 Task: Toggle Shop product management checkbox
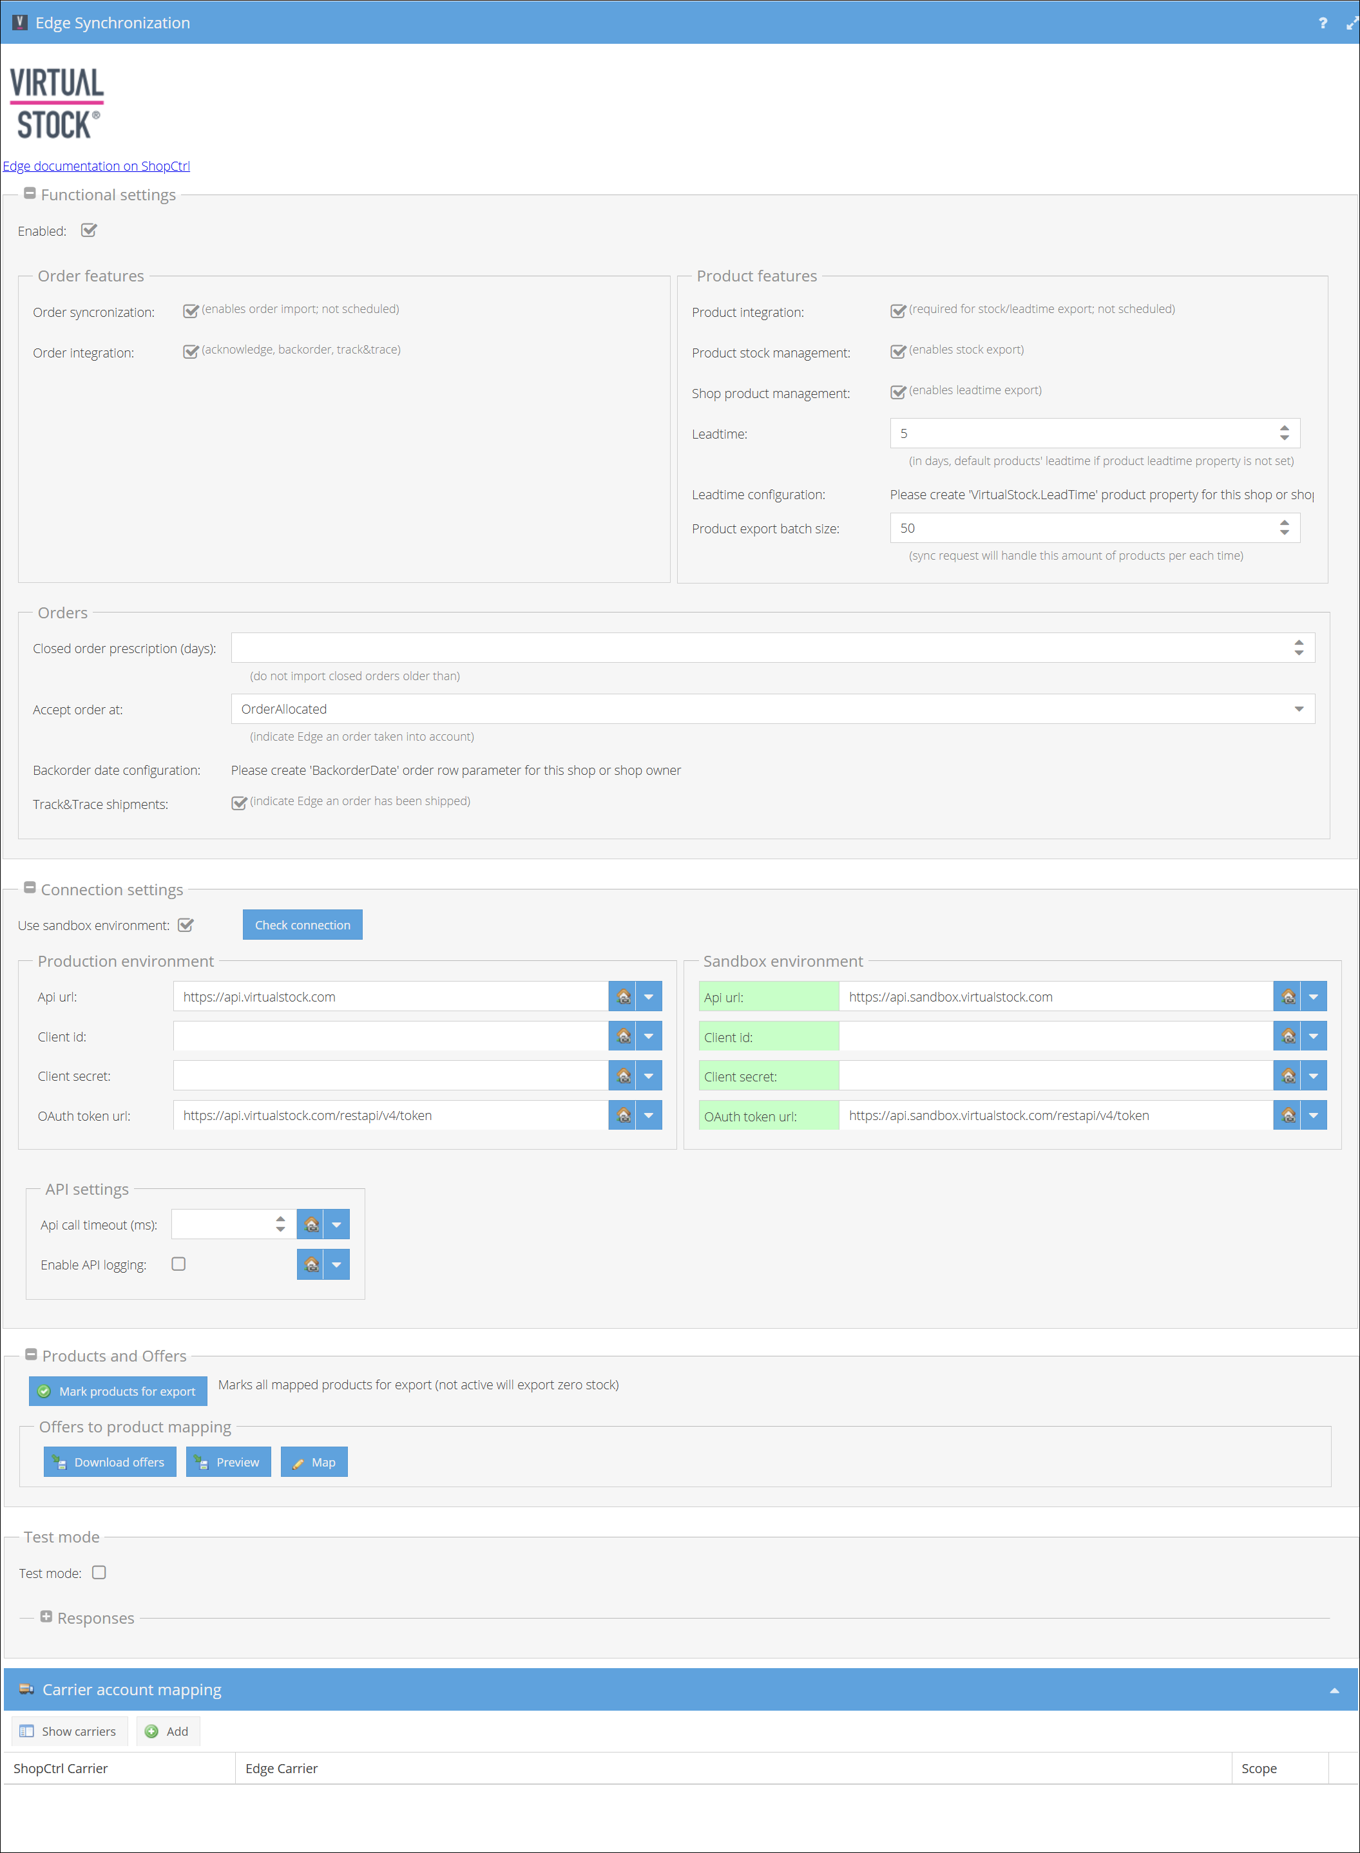(898, 392)
